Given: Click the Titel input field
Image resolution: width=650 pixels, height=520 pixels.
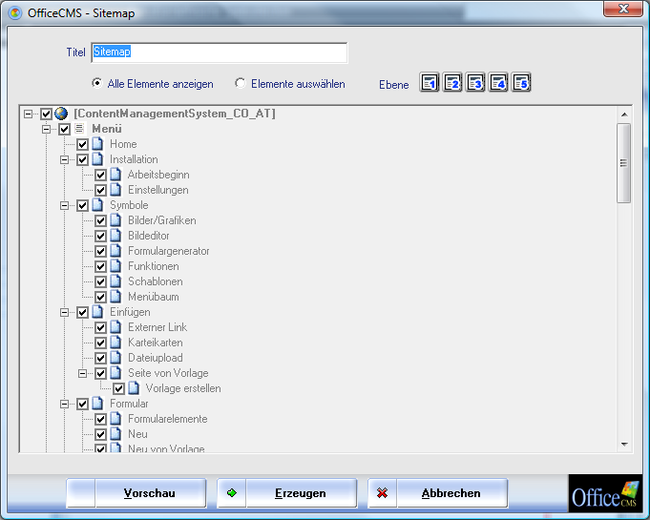Looking at the screenshot, I should (x=220, y=52).
